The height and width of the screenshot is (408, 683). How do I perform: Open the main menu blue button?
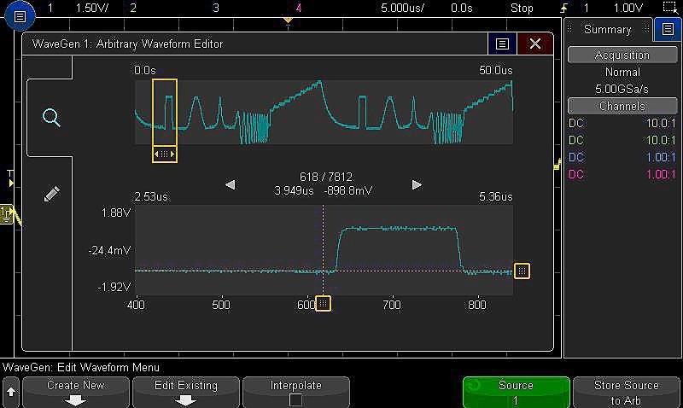[20, 16]
